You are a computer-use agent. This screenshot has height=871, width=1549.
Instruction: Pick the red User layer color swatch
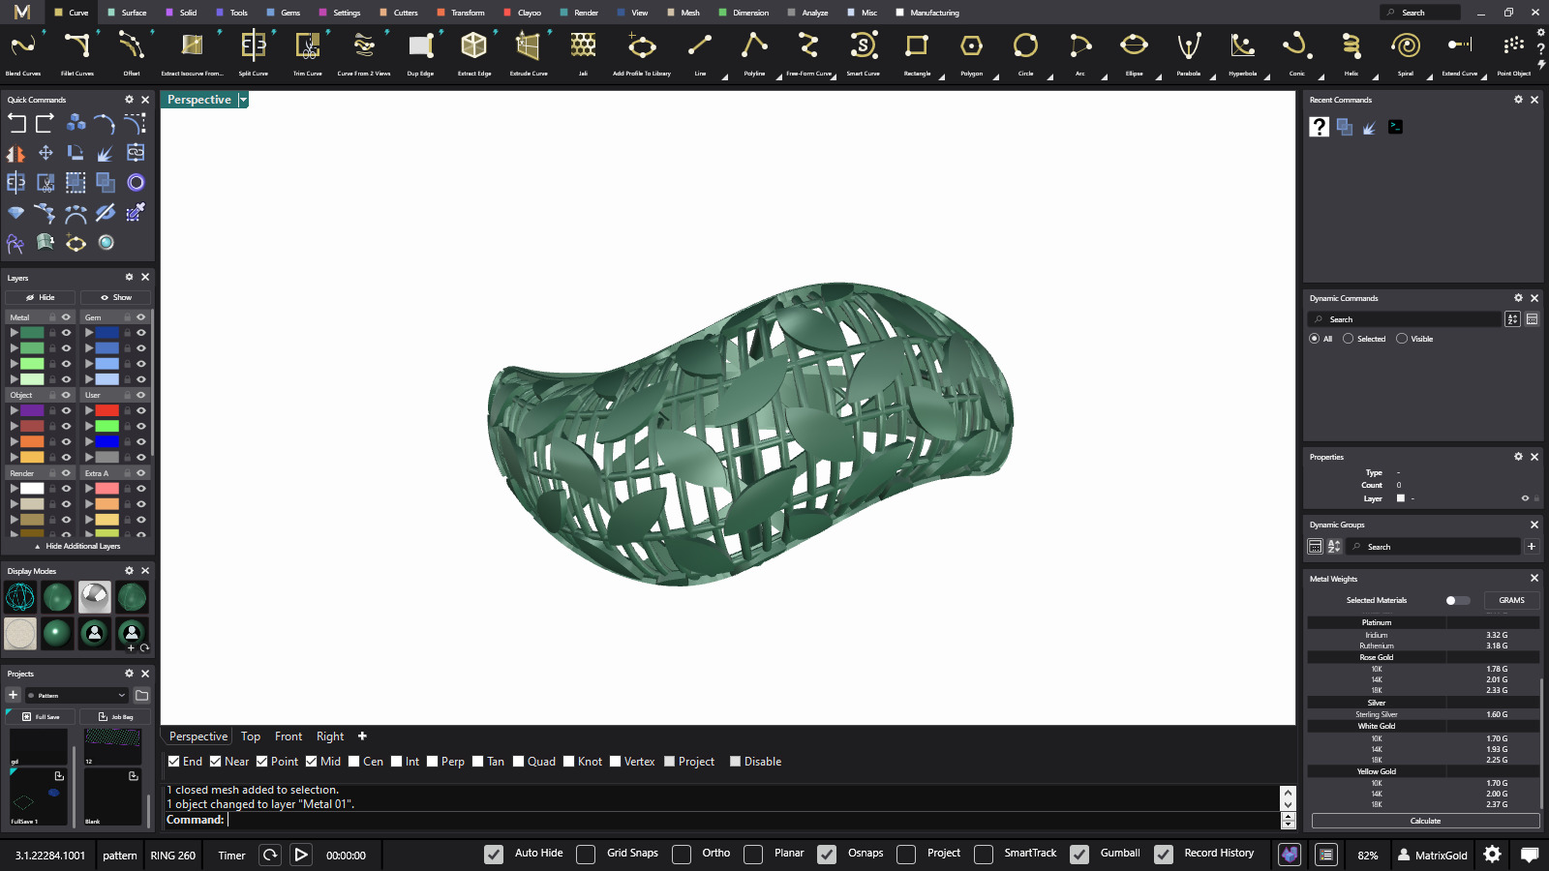(107, 410)
